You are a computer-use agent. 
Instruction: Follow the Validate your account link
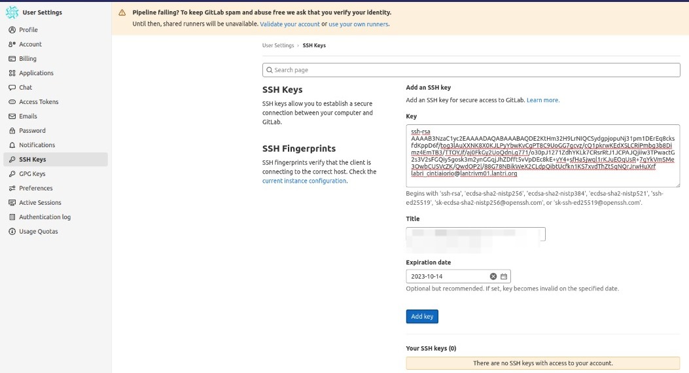pyautogui.click(x=290, y=24)
